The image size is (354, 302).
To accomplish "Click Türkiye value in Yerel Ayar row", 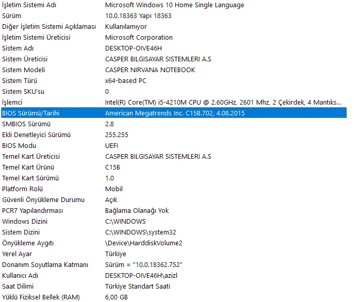I will 115,254.
